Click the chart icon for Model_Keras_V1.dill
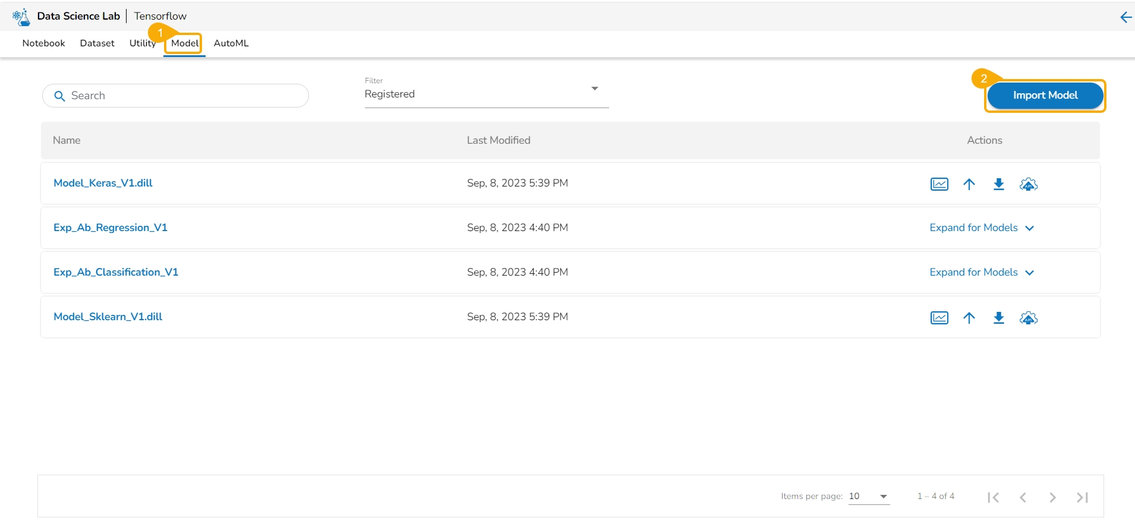The width and height of the screenshot is (1135, 521). click(939, 184)
